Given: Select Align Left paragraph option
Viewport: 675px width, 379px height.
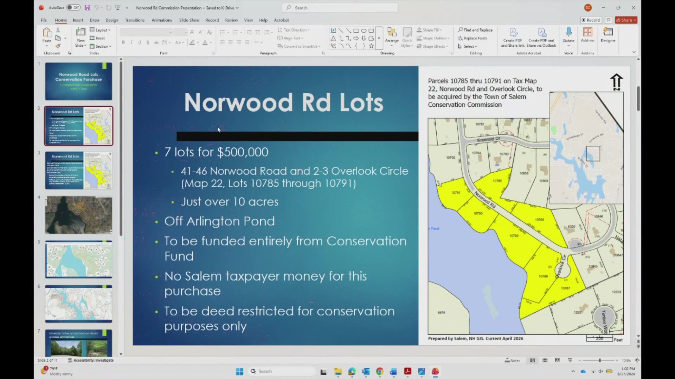Looking at the screenshot, I should click(x=222, y=42).
